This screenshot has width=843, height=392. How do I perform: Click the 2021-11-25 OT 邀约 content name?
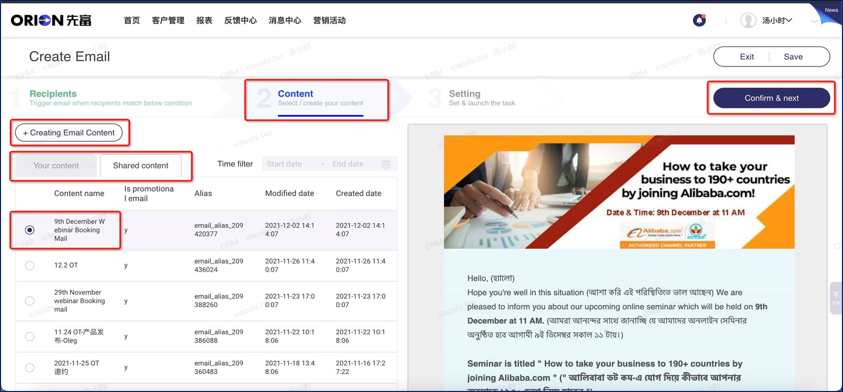tap(77, 368)
